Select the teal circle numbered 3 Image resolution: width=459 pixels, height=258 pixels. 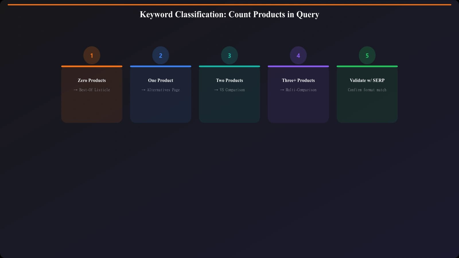click(x=229, y=55)
